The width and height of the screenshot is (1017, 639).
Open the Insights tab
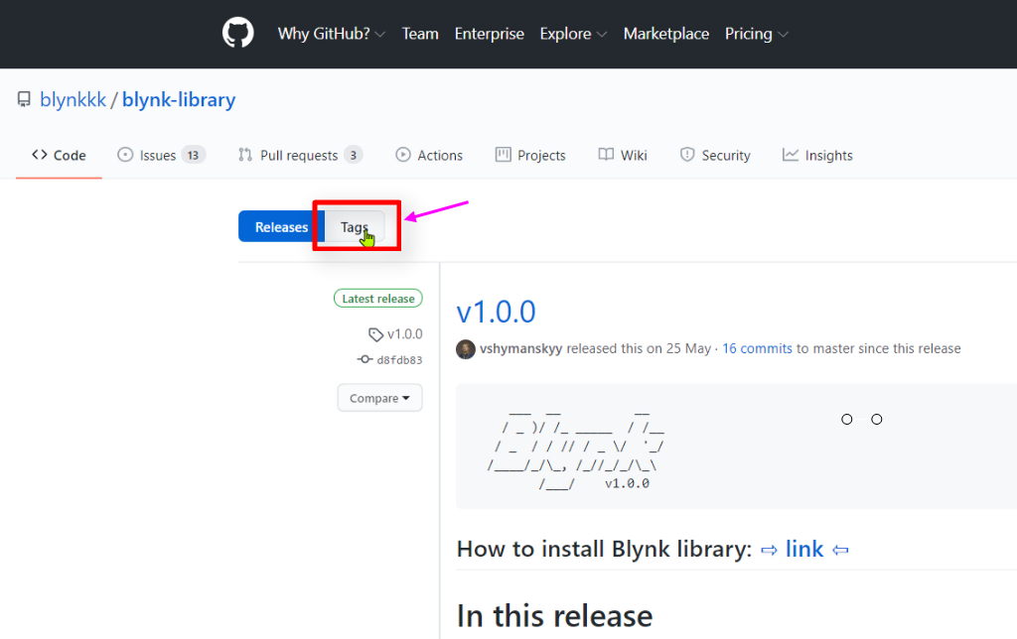click(x=818, y=156)
